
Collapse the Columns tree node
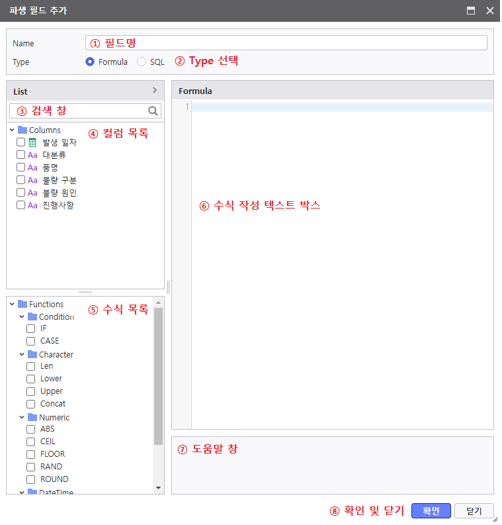pyautogui.click(x=13, y=130)
